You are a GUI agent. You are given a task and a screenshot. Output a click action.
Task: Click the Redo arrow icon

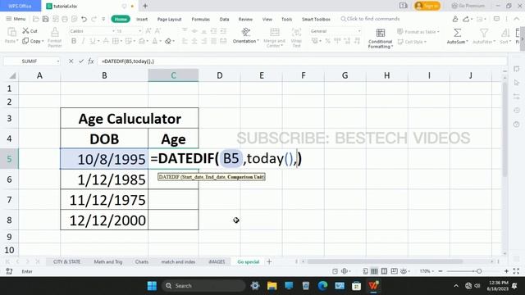point(94,19)
